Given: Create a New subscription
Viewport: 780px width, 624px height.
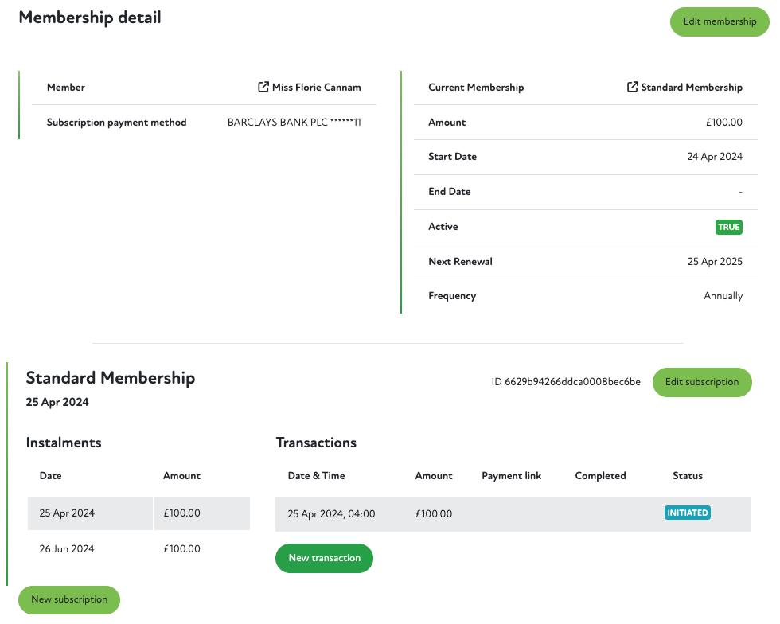Looking at the screenshot, I should click(69, 599).
